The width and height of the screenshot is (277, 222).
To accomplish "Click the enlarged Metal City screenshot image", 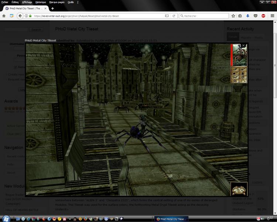I will coord(137,120).
